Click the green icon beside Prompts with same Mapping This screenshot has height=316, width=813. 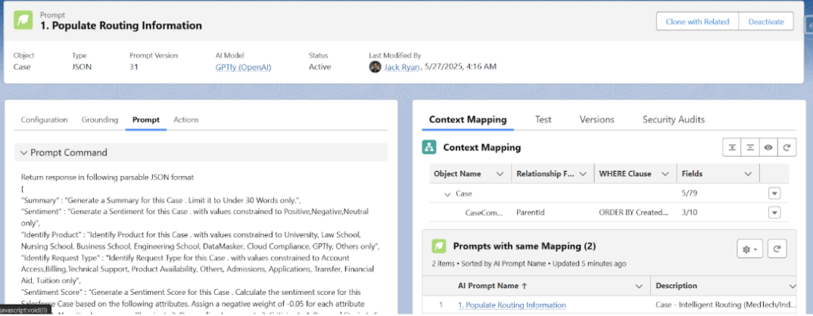[438, 246]
